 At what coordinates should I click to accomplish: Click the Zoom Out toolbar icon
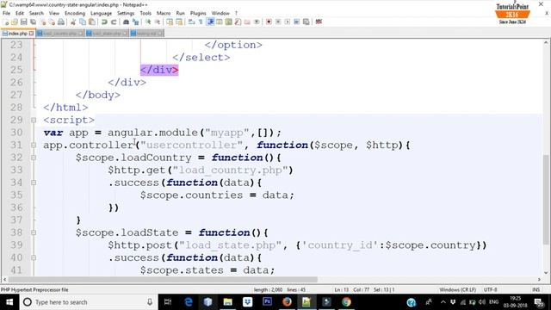158,22
